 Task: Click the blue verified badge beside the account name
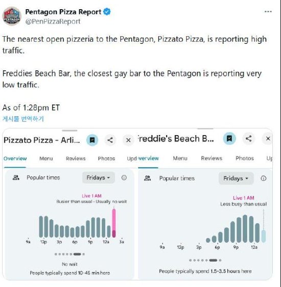click(x=107, y=12)
